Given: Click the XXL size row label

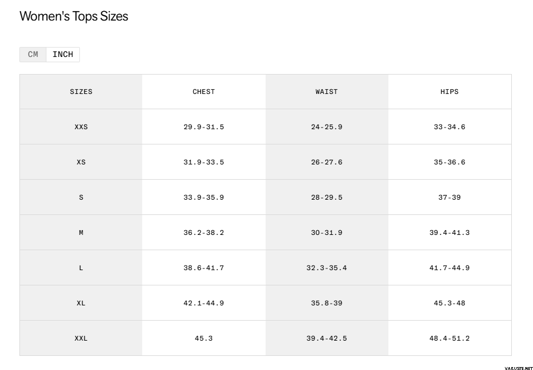Looking at the screenshot, I should click(x=81, y=338).
